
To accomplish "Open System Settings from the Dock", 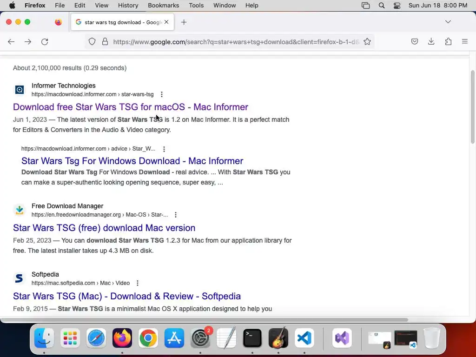I will pyautogui.click(x=200, y=338).
